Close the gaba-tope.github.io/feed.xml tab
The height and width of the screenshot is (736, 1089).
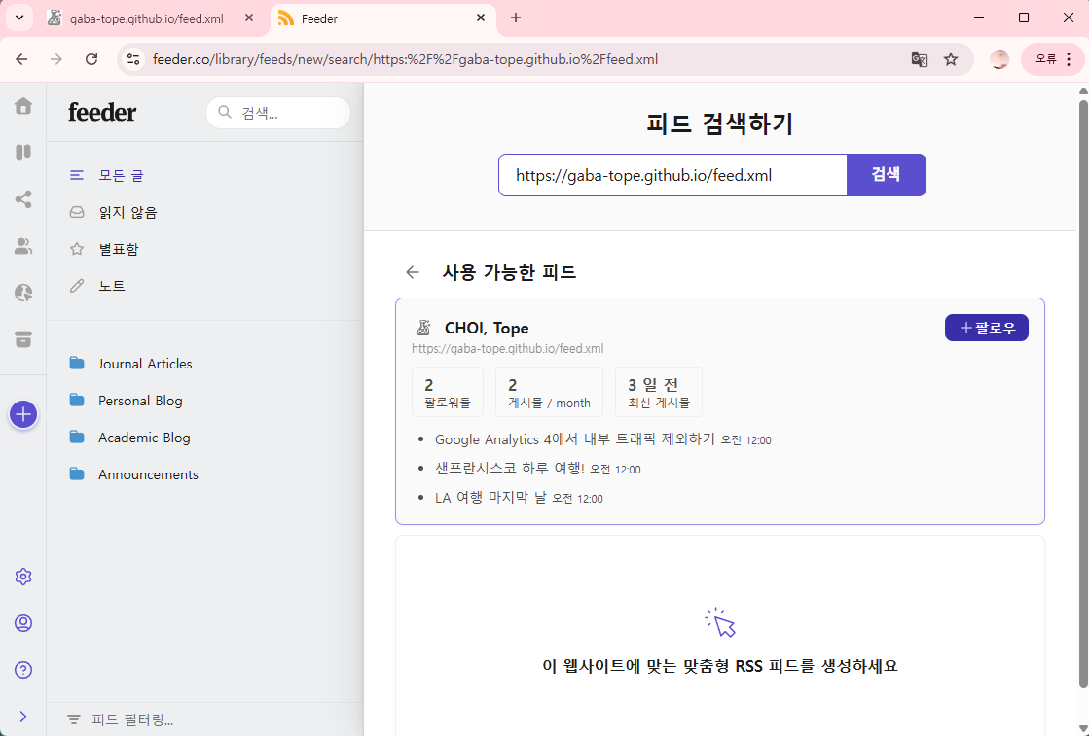pos(249,18)
